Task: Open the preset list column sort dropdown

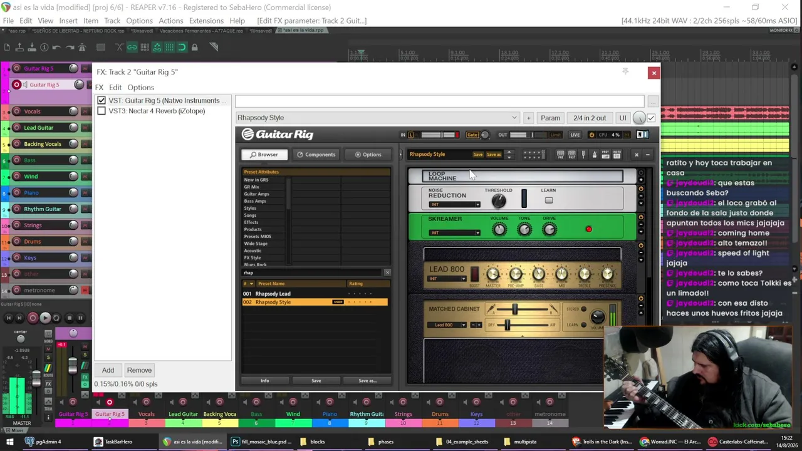Action: [x=249, y=284]
